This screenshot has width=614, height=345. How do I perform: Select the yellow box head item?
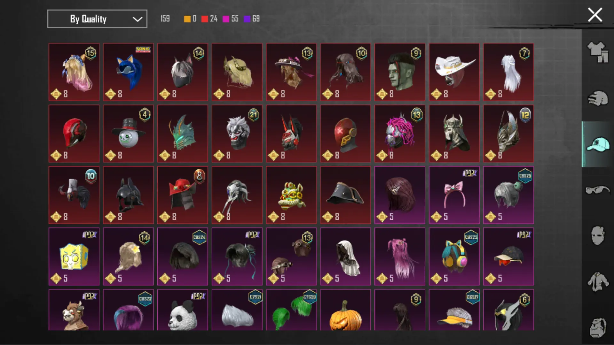pos(74,257)
